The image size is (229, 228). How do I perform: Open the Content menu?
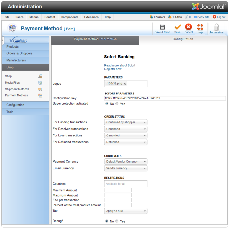tap(50, 17)
